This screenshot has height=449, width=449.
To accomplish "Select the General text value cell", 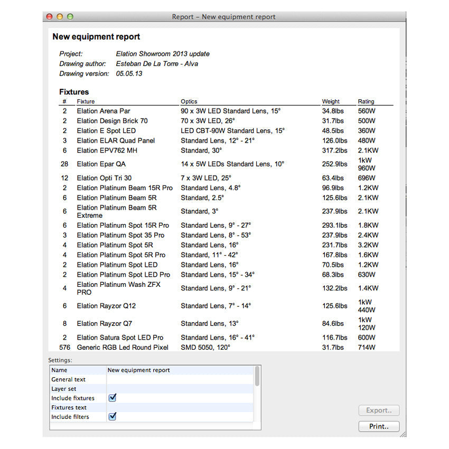I will (x=180, y=379).
